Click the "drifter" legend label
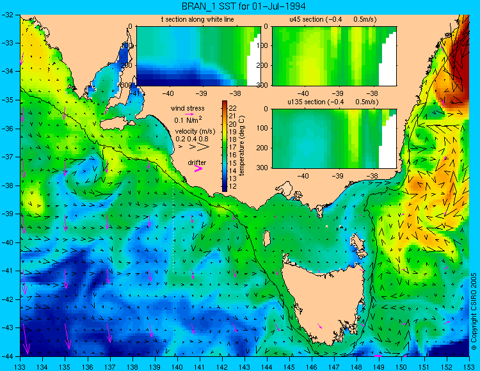The width and height of the screenshot is (480, 371). coord(197,162)
